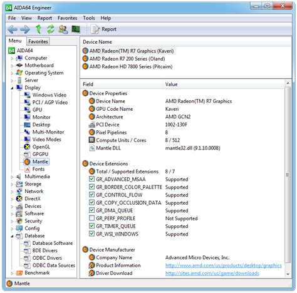Open the Tools menu

coord(89,18)
